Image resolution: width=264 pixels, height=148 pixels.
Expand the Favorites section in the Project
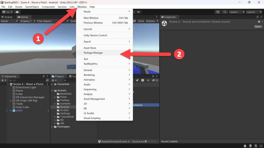tap(52, 84)
